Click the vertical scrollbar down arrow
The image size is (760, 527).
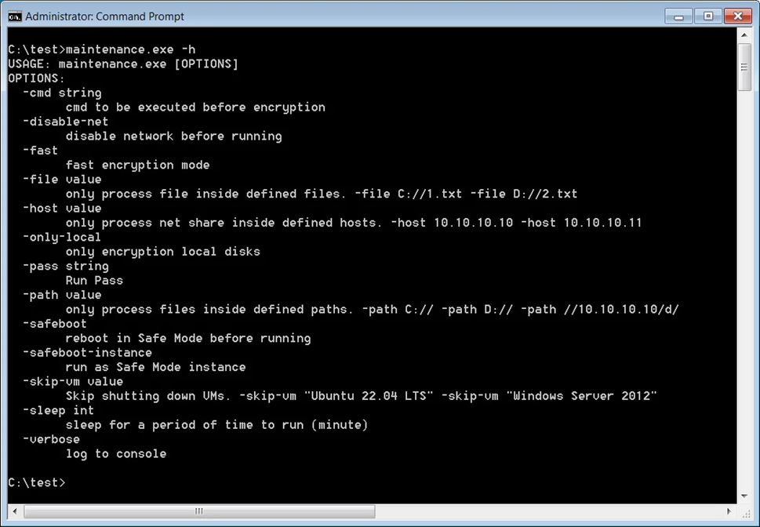(x=744, y=496)
